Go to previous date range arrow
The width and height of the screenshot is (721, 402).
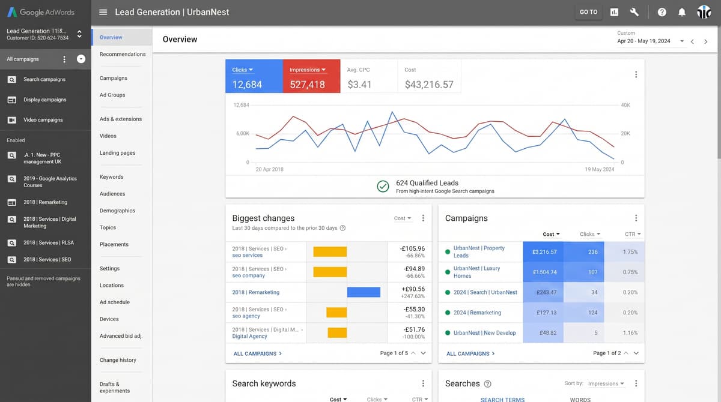click(692, 41)
